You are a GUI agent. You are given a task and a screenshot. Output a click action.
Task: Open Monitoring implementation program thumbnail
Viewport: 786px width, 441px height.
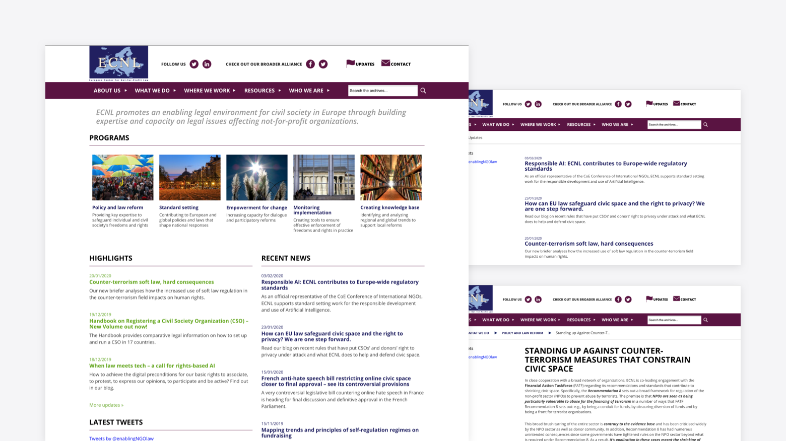click(x=323, y=177)
